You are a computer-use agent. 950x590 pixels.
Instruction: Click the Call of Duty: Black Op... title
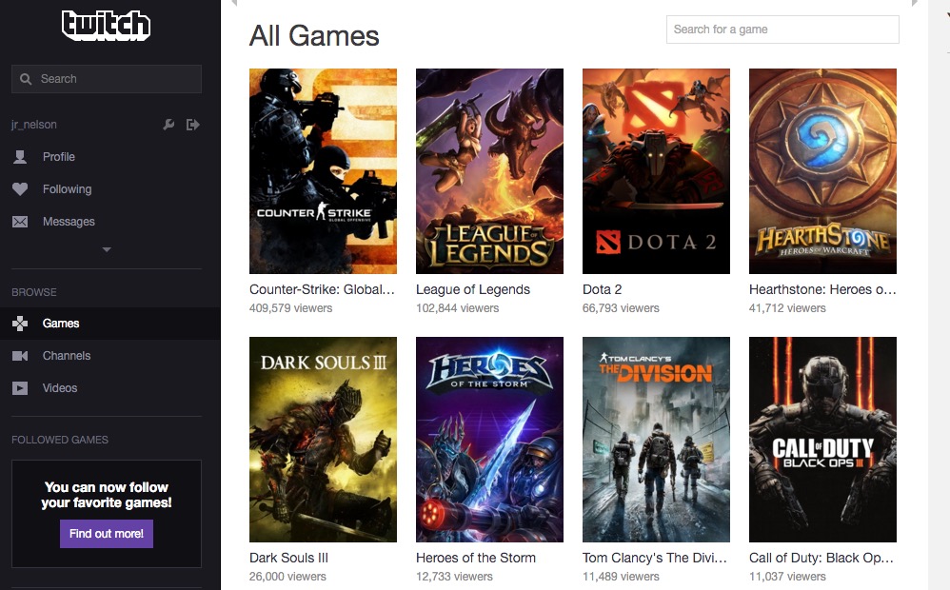[821, 558]
